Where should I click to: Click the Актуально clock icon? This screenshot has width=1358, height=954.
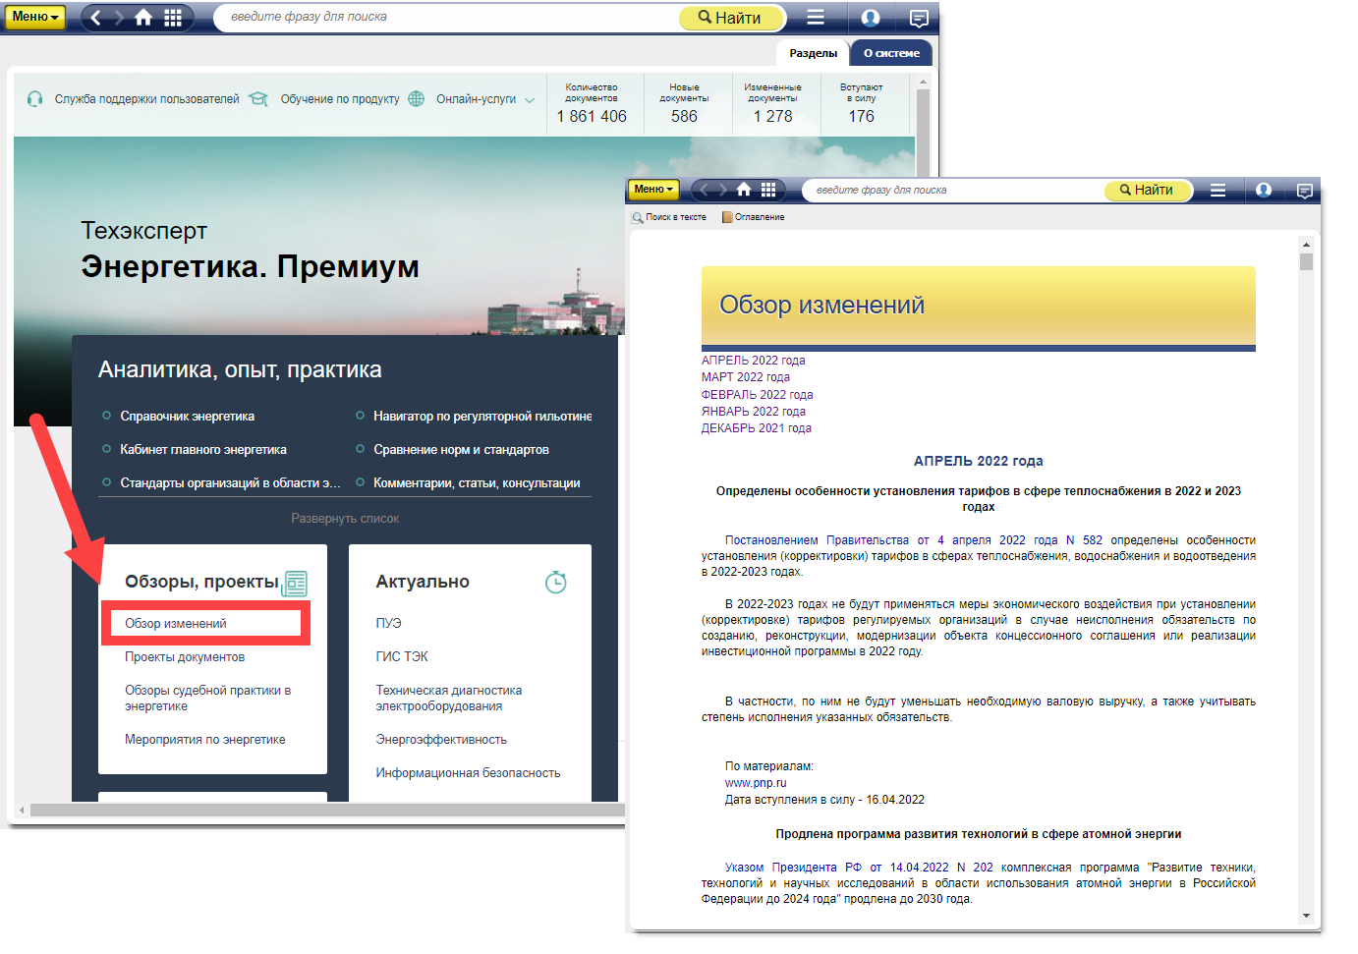555,582
